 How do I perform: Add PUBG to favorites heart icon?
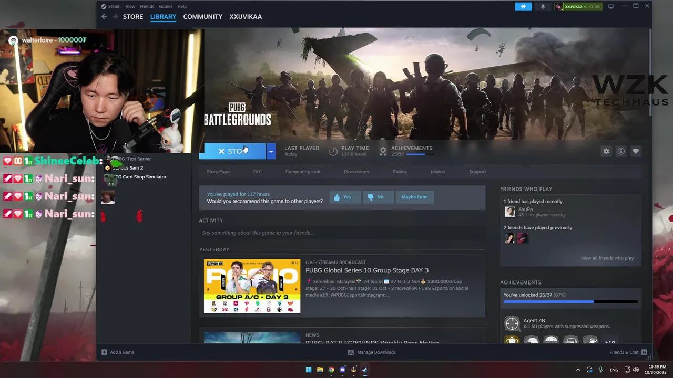[636, 151]
